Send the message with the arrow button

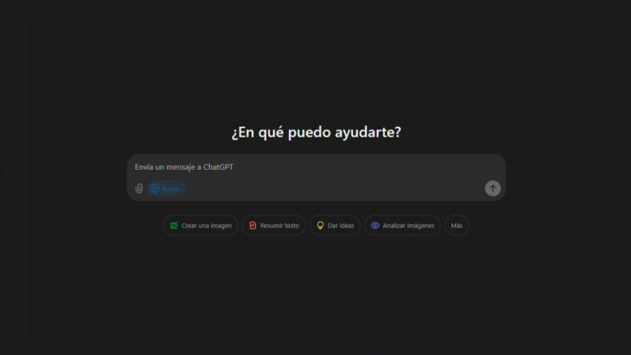pyautogui.click(x=493, y=189)
